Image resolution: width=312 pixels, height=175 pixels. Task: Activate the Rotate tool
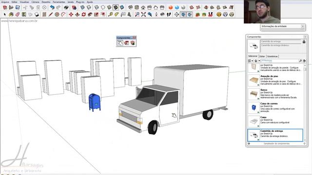(x=84, y=15)
